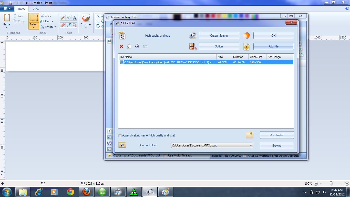This screenshot has height=197, width=350.
Task: Click the media file info icon
Action: 145,47
